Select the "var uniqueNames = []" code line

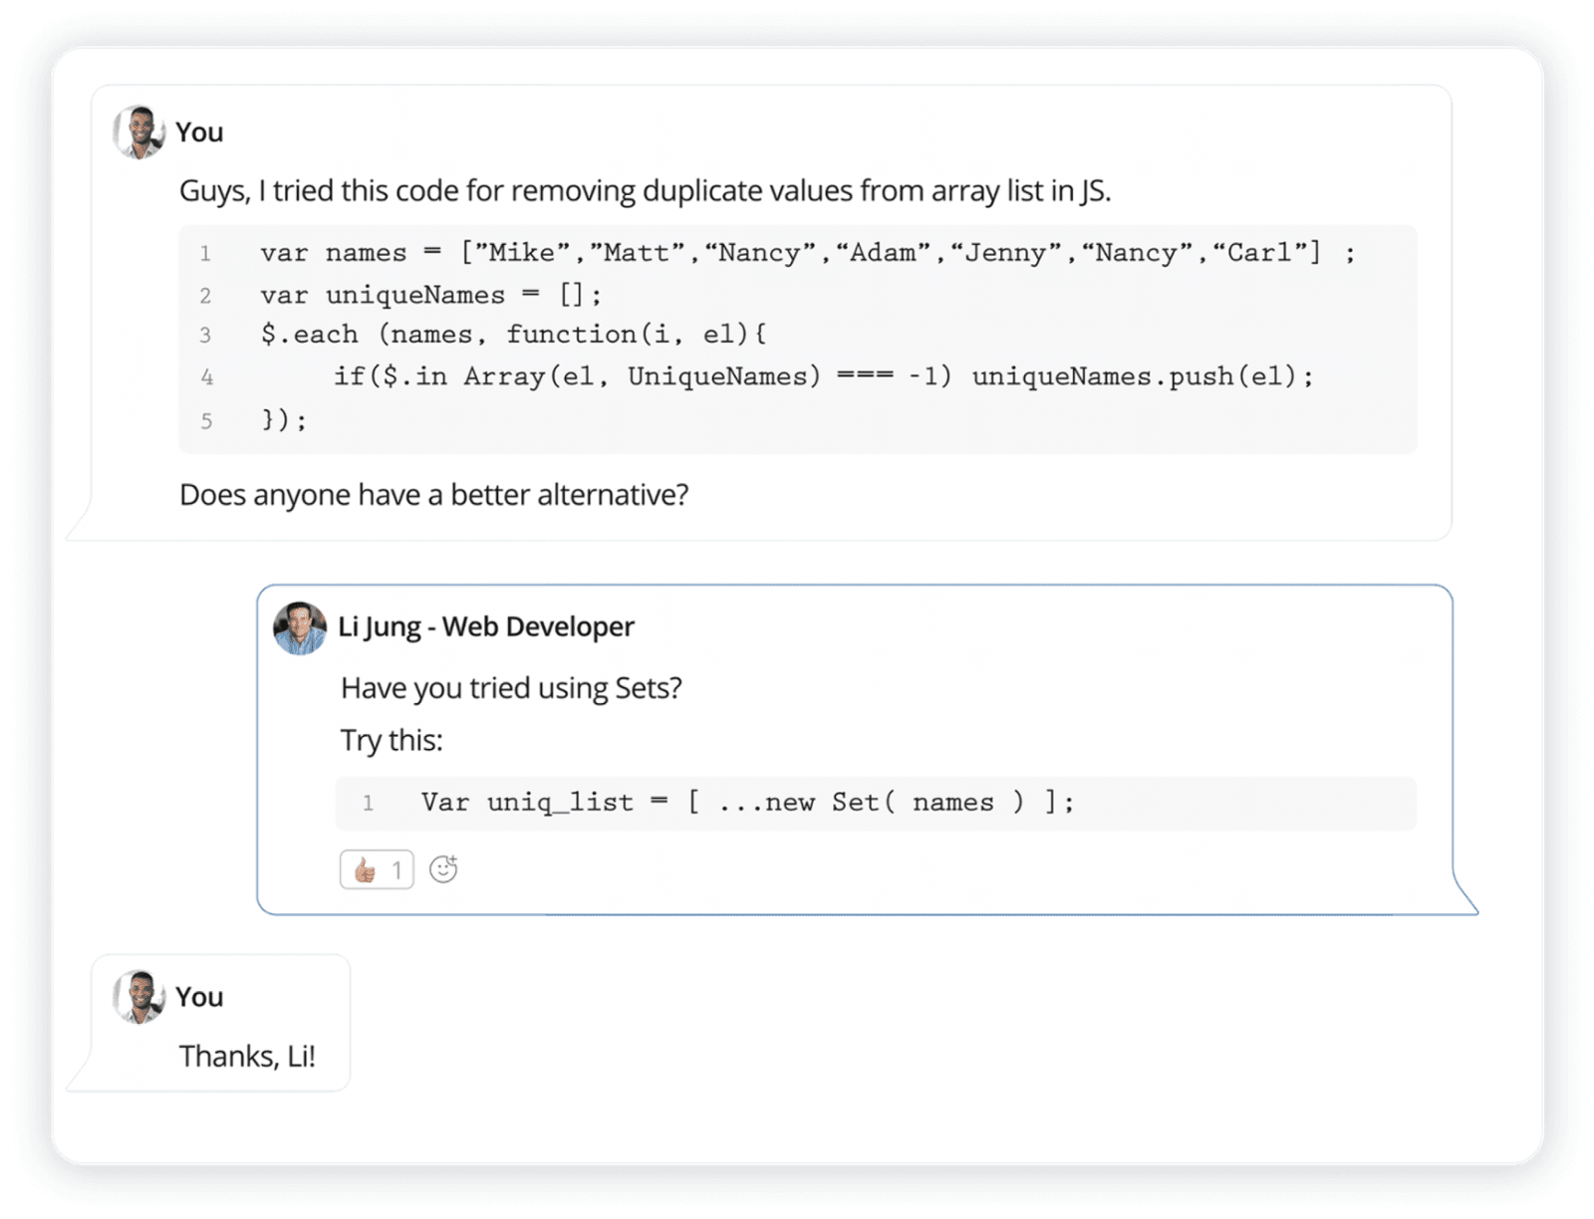430,295
